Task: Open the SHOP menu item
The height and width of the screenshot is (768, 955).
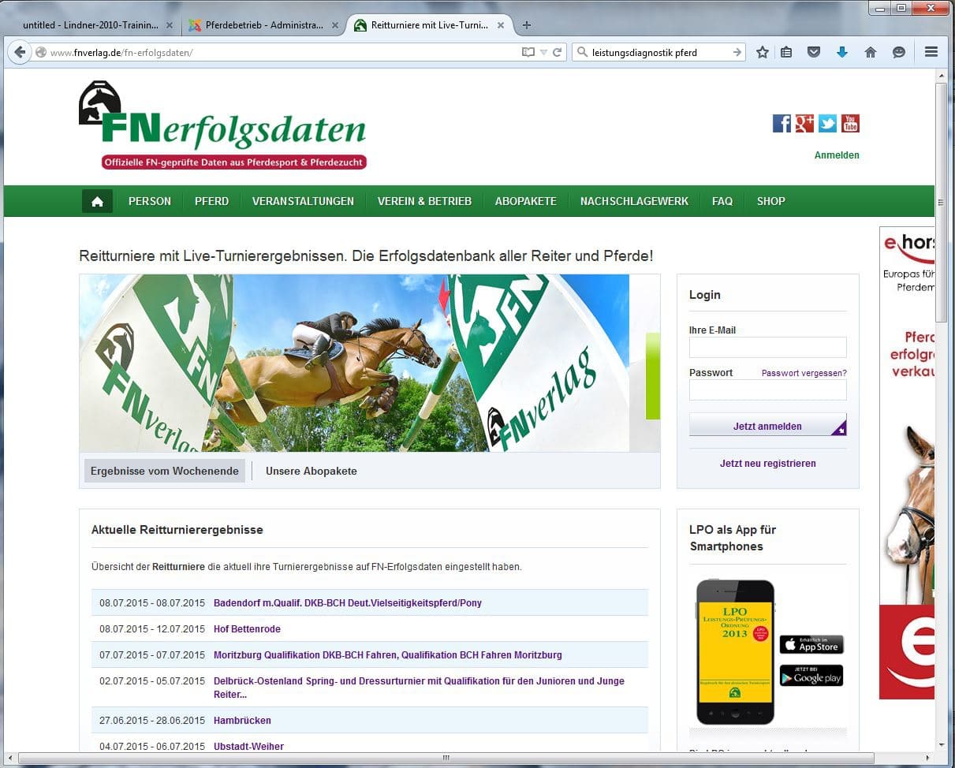Action: tap(770, 201)
